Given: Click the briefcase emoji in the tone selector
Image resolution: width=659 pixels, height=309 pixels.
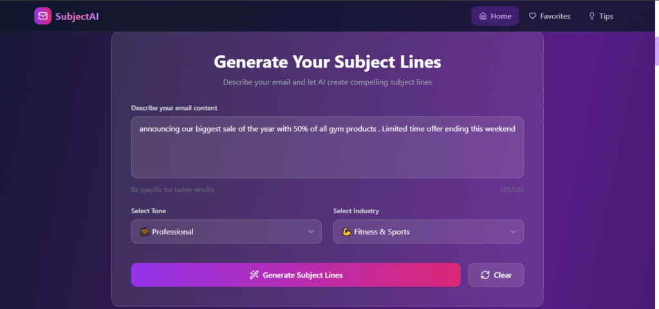Looking at the screenshot, I should (x=145, y=232).
